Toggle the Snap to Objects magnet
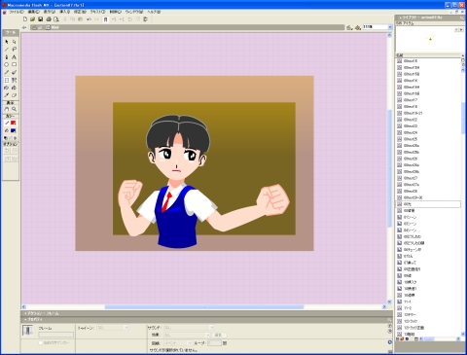This screenshot has height=355, width=467. pos(105,19)
